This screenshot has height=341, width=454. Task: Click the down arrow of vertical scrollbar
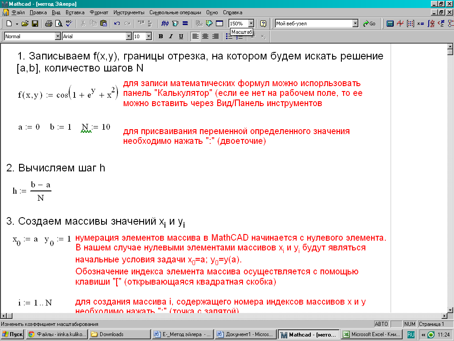[x=450, y=310]
